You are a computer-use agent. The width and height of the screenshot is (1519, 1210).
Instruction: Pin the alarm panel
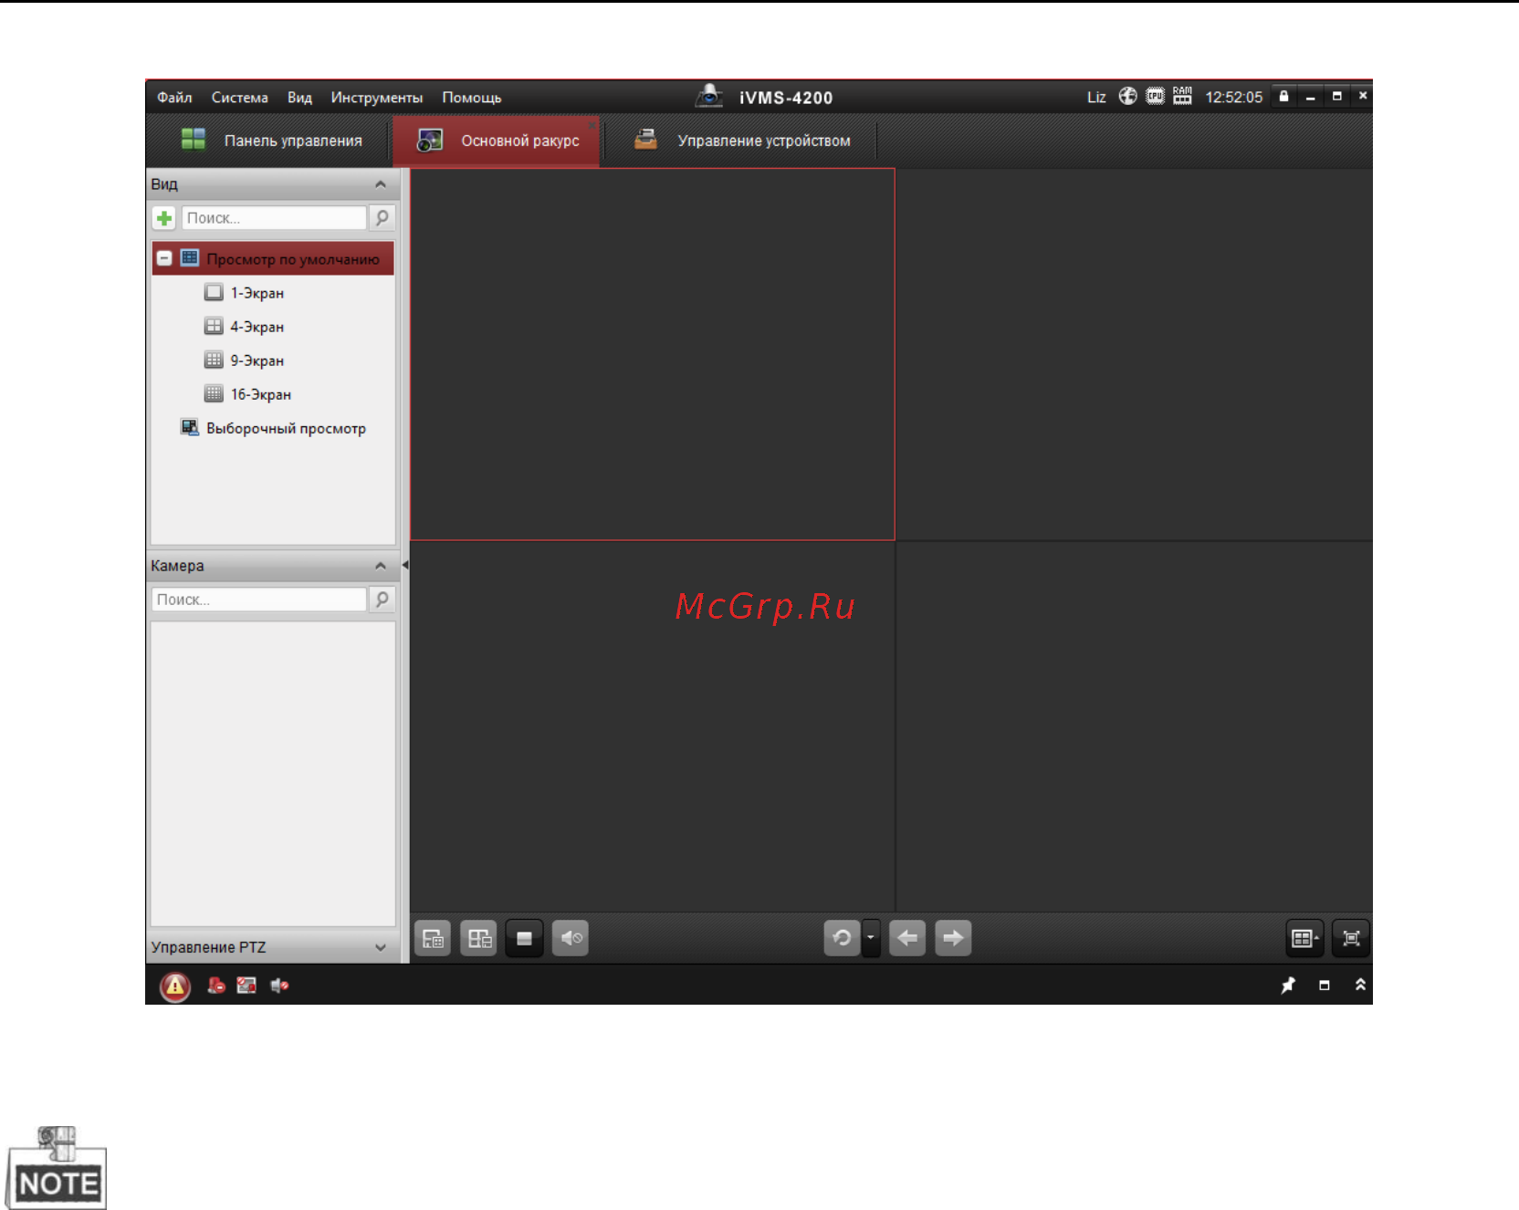pyautogui.click(x=1288, y=986)
